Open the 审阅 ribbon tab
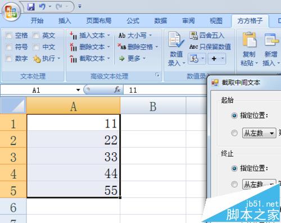 tap(188, 21)
